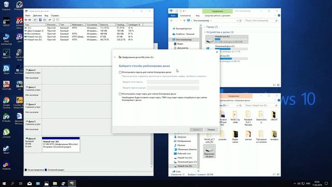Click green Управление tab in Этот компьютер window

point(217,11)
